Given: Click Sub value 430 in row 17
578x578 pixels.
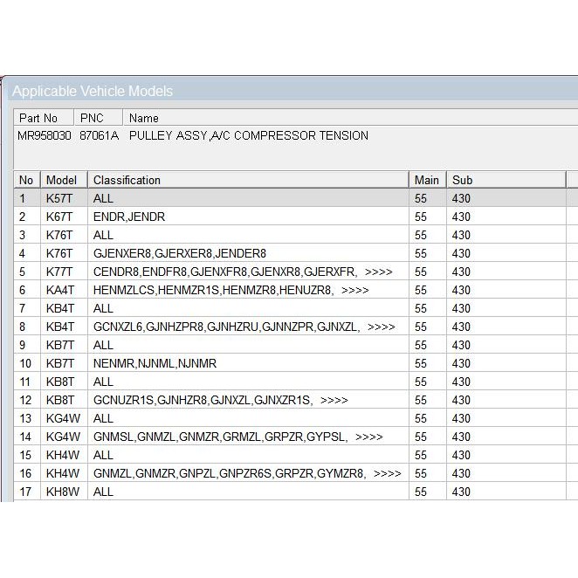Looking at the screenshot, I should [x=461, y=492].
